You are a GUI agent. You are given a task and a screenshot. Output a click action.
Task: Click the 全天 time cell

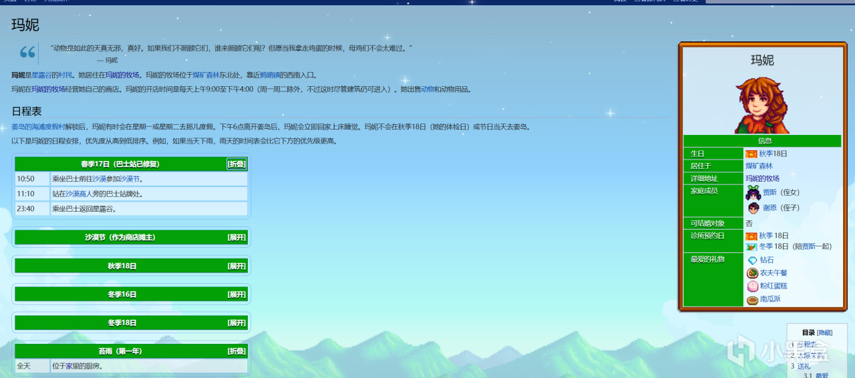(32, 366)
